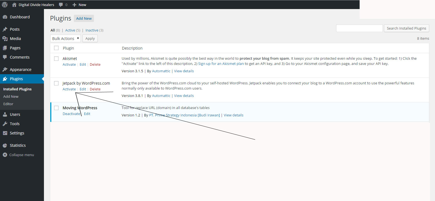
Task: Click New in the admin bar
Action: pyautogui.click(x=82, y=5)
